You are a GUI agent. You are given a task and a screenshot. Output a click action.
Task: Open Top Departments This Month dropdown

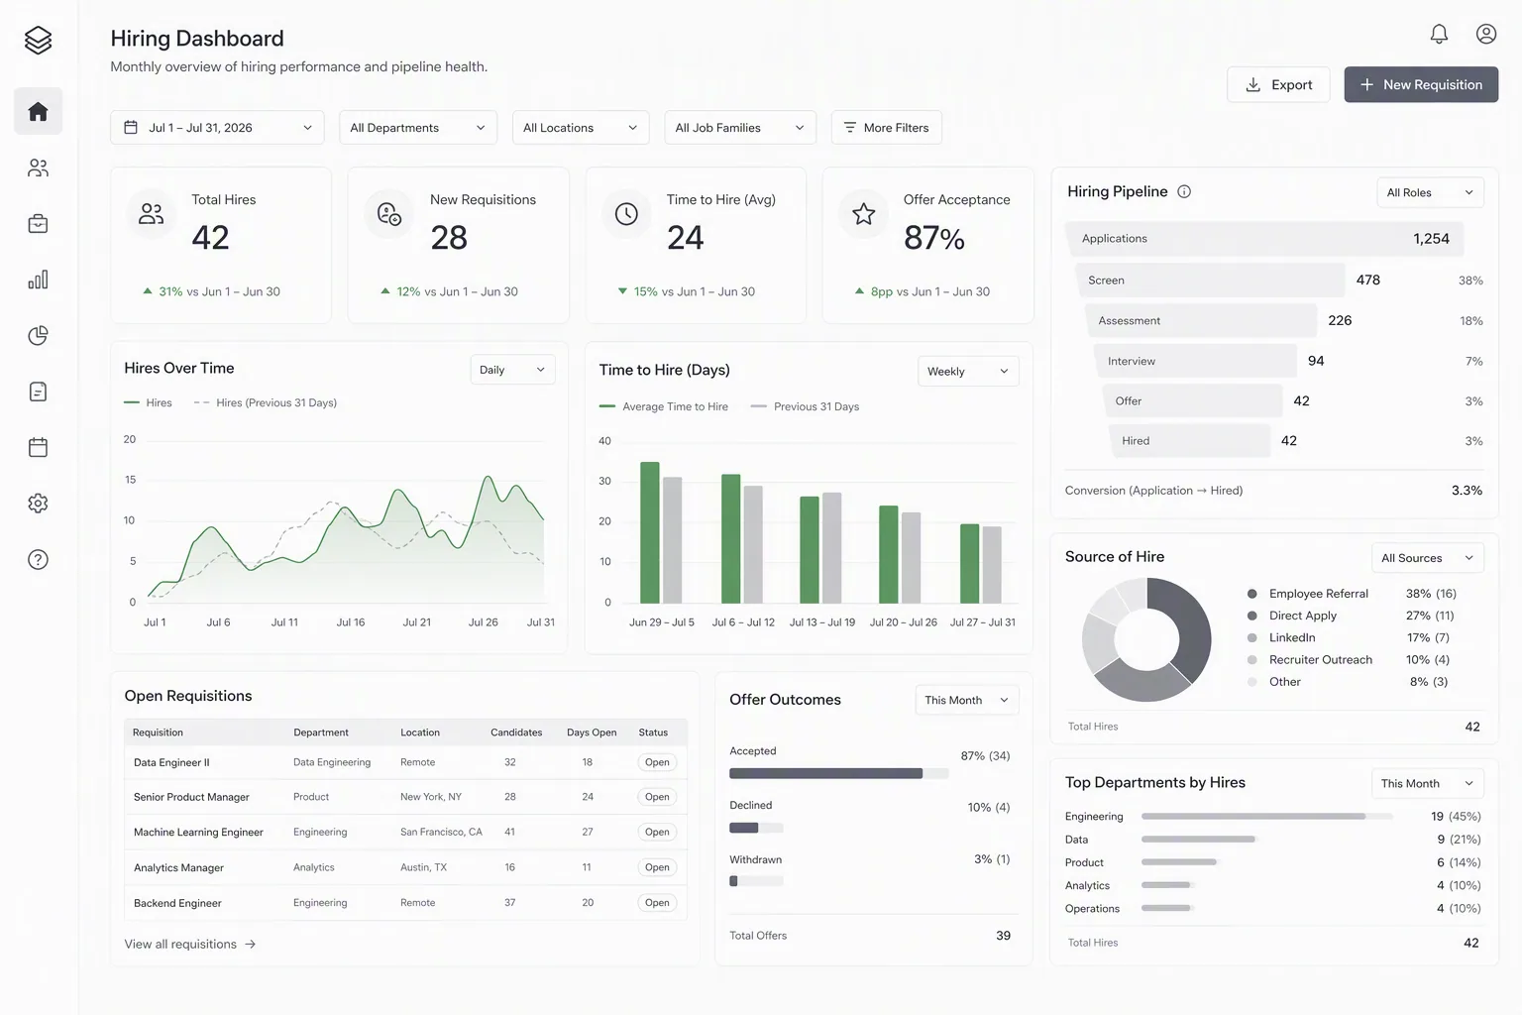click(x=1427, y=783)
